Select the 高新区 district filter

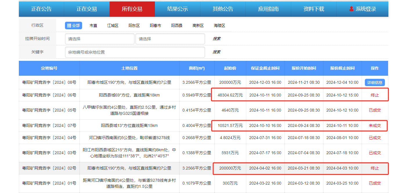click(198, 26)
